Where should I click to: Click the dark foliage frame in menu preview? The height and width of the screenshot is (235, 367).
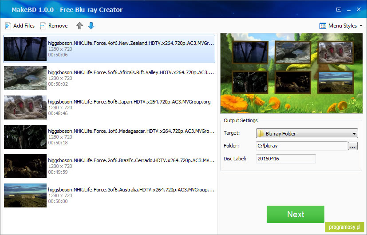click(x=250, y=82)
